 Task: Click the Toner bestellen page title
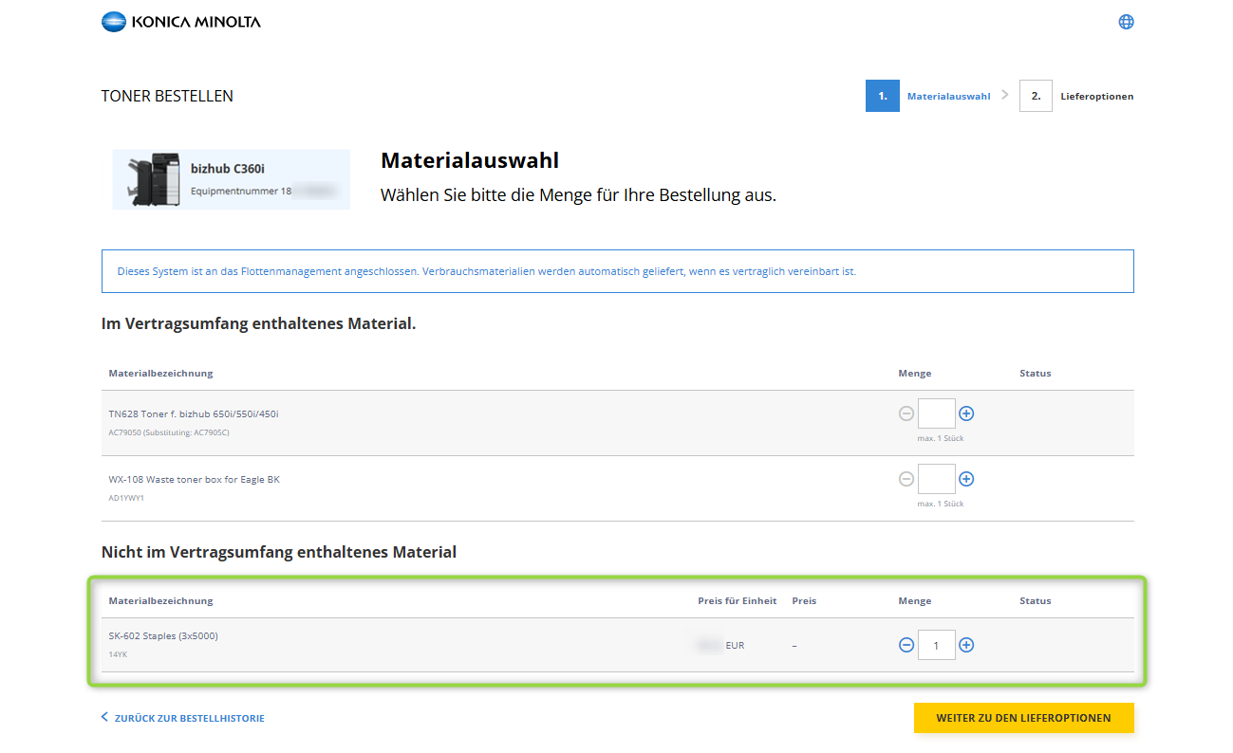point(167,96)
